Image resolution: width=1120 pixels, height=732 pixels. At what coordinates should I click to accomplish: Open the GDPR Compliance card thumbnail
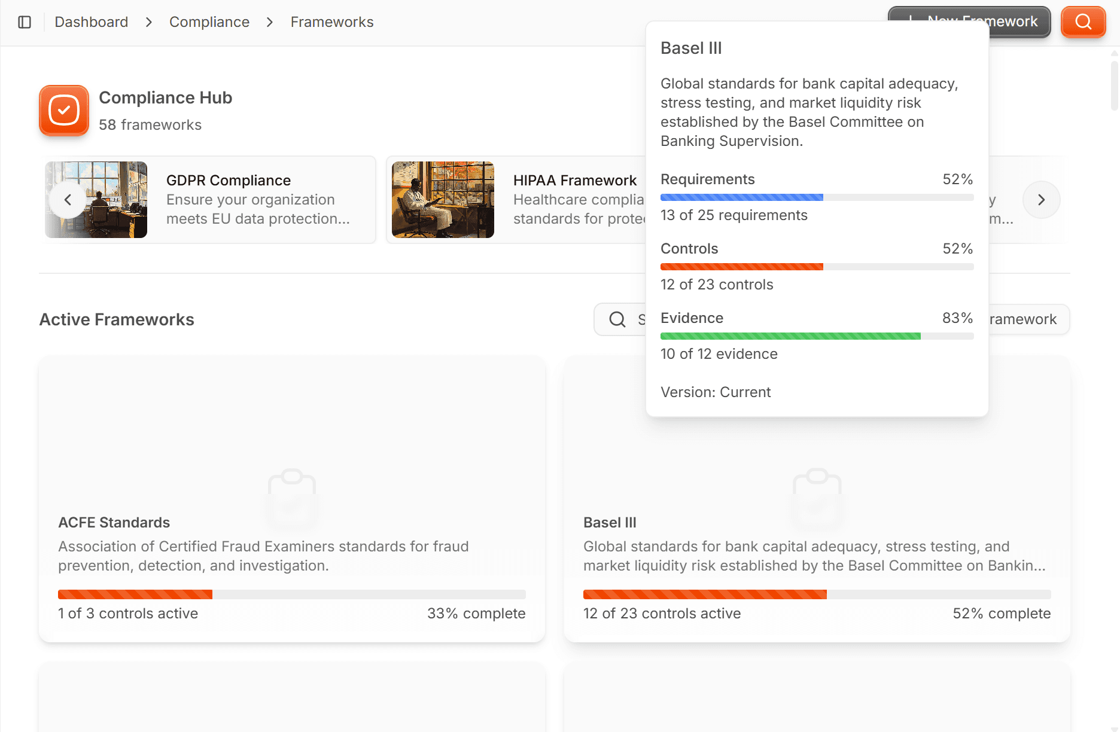96,199
